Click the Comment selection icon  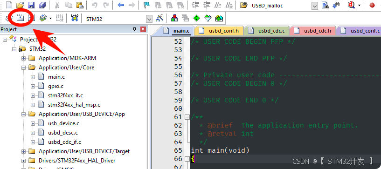click(x=218, y=5)
